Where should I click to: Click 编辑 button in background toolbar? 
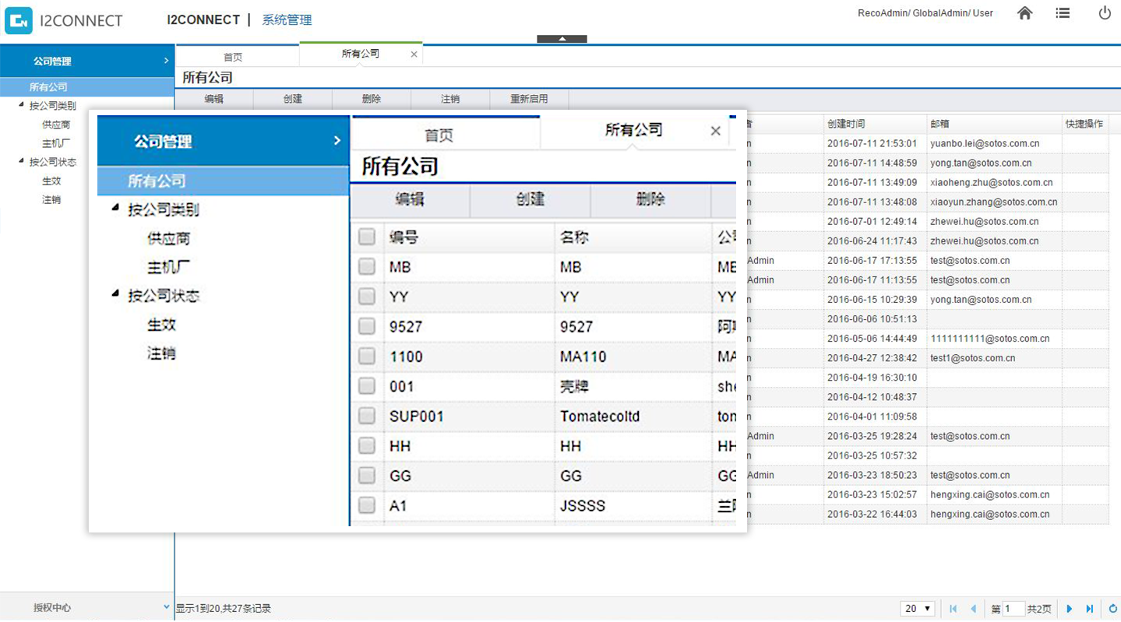point(214,99)
